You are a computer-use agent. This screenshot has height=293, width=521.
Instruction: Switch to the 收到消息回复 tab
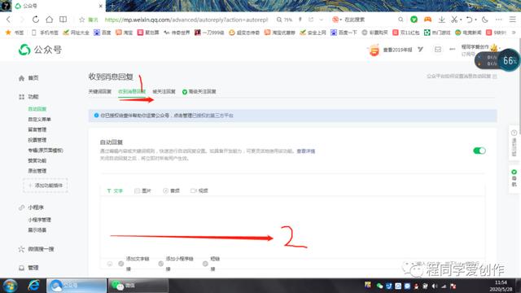(132, 91)
